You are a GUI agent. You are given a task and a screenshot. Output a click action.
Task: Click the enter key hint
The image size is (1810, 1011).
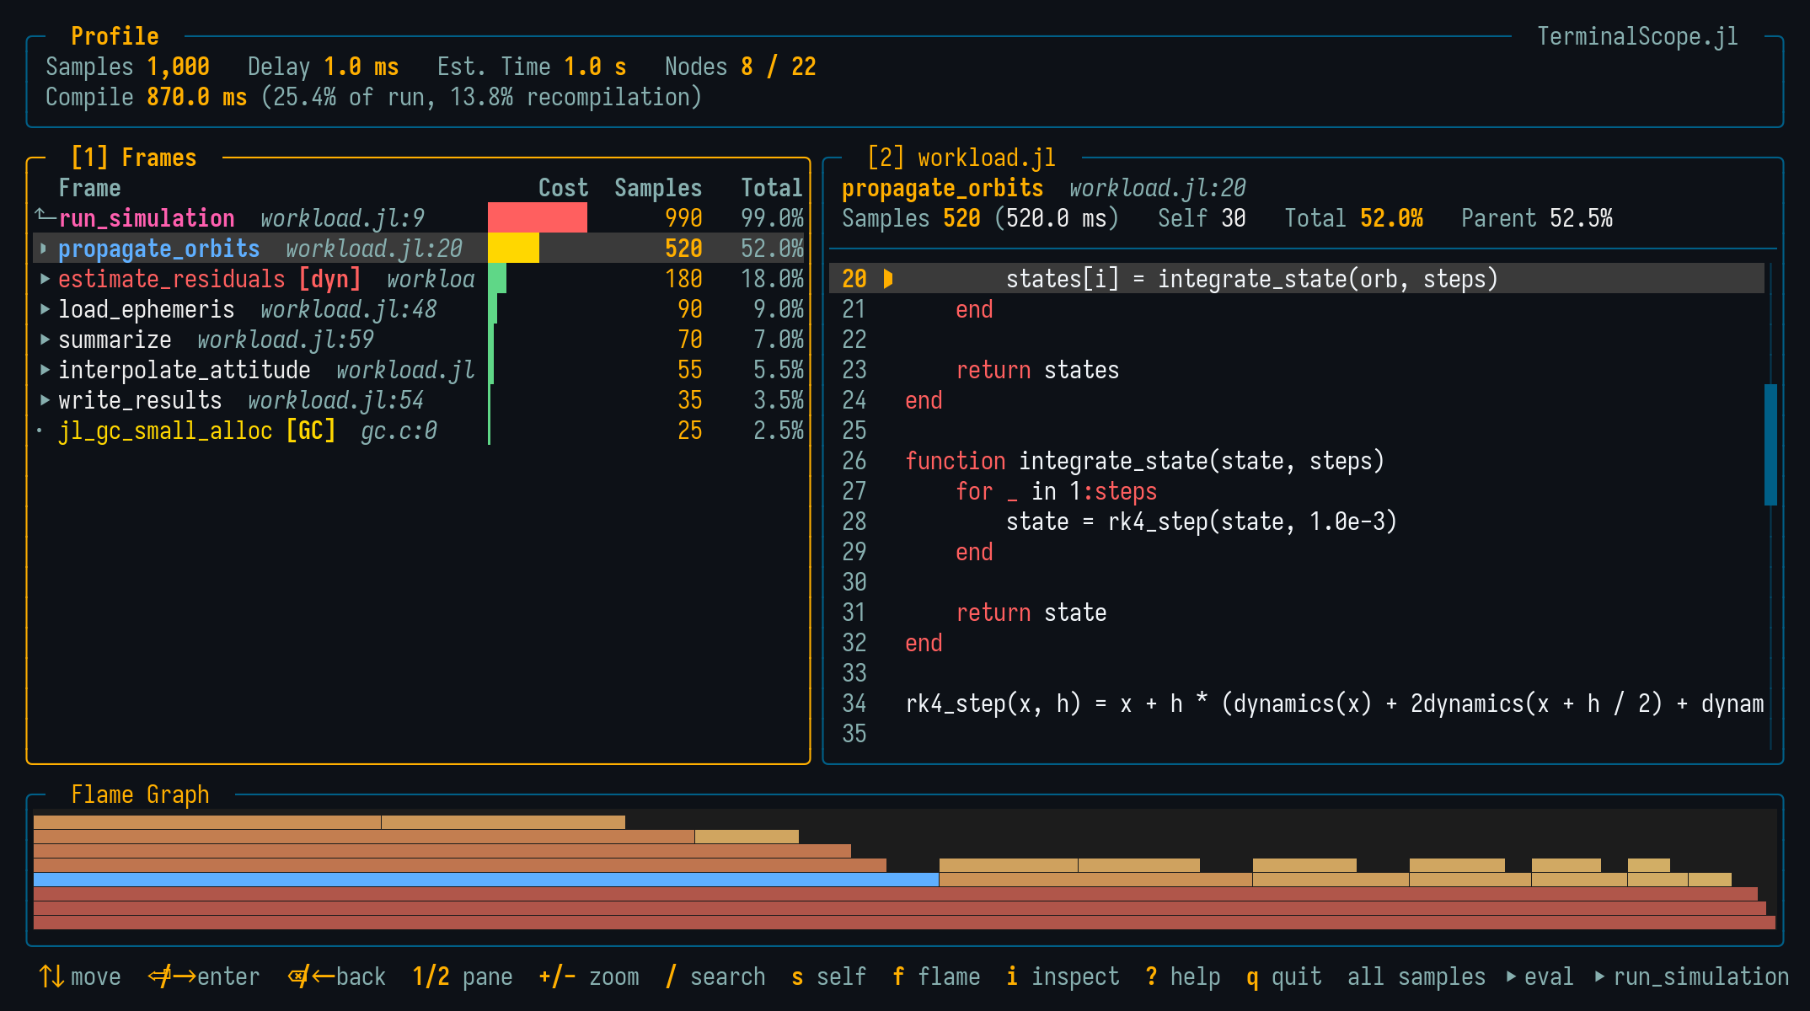pos(203,976)
